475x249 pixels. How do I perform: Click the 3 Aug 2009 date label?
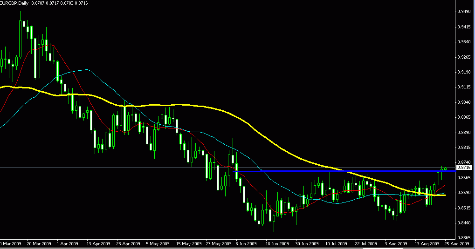click(x=396, y=243)
